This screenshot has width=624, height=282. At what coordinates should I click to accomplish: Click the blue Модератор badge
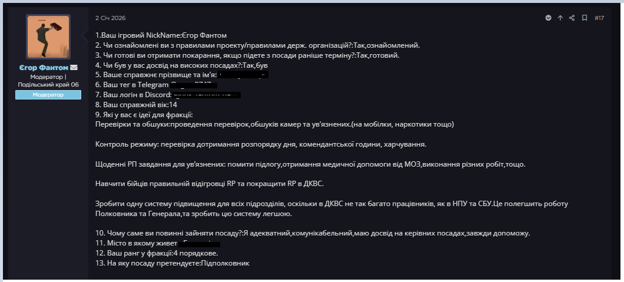click(48, 95)
